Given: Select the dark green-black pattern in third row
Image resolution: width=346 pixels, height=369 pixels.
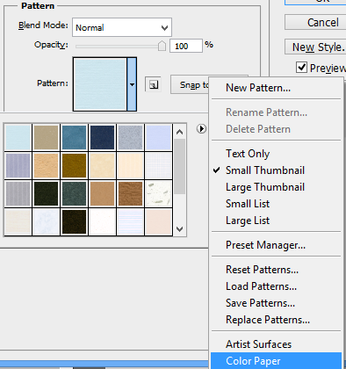Looking at the screenshot, I should click(47, 193).
